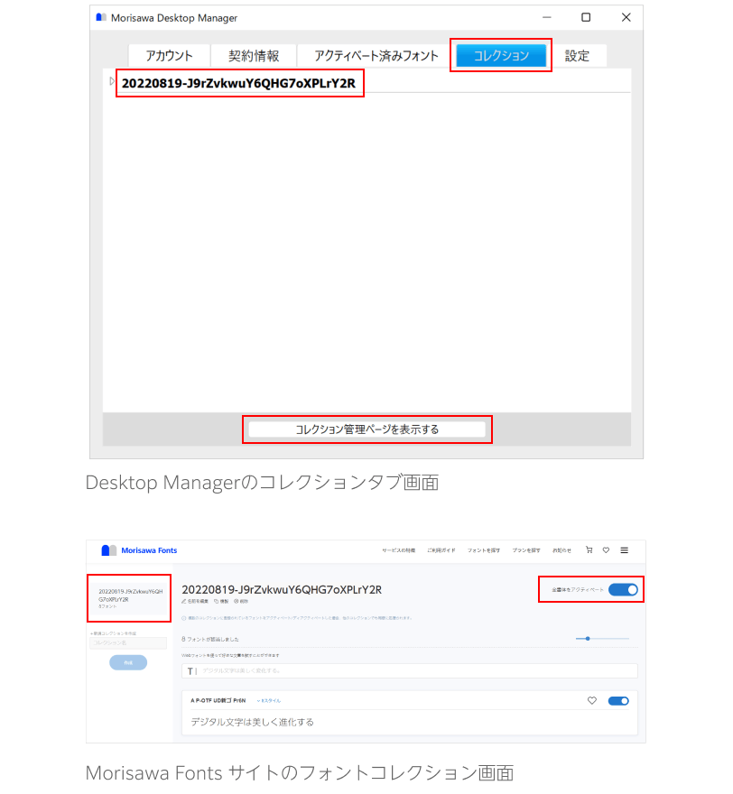This screenshot has height=794, width=733.
Task: Open the hamburger menu icon
Action: click(624, 550)
